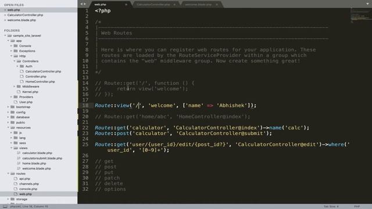Change PHP syntax in status bar
This screenshot has width=372, height=209.
point(357,207)
